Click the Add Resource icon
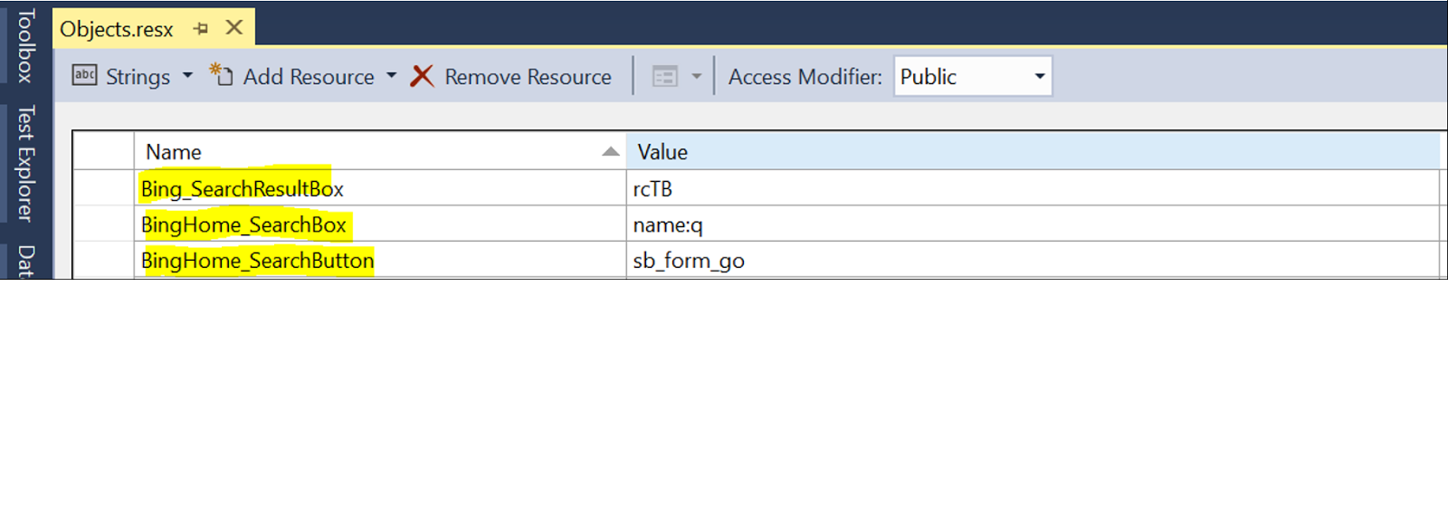This screenshot has height=515, width=1448. [222, 75]
